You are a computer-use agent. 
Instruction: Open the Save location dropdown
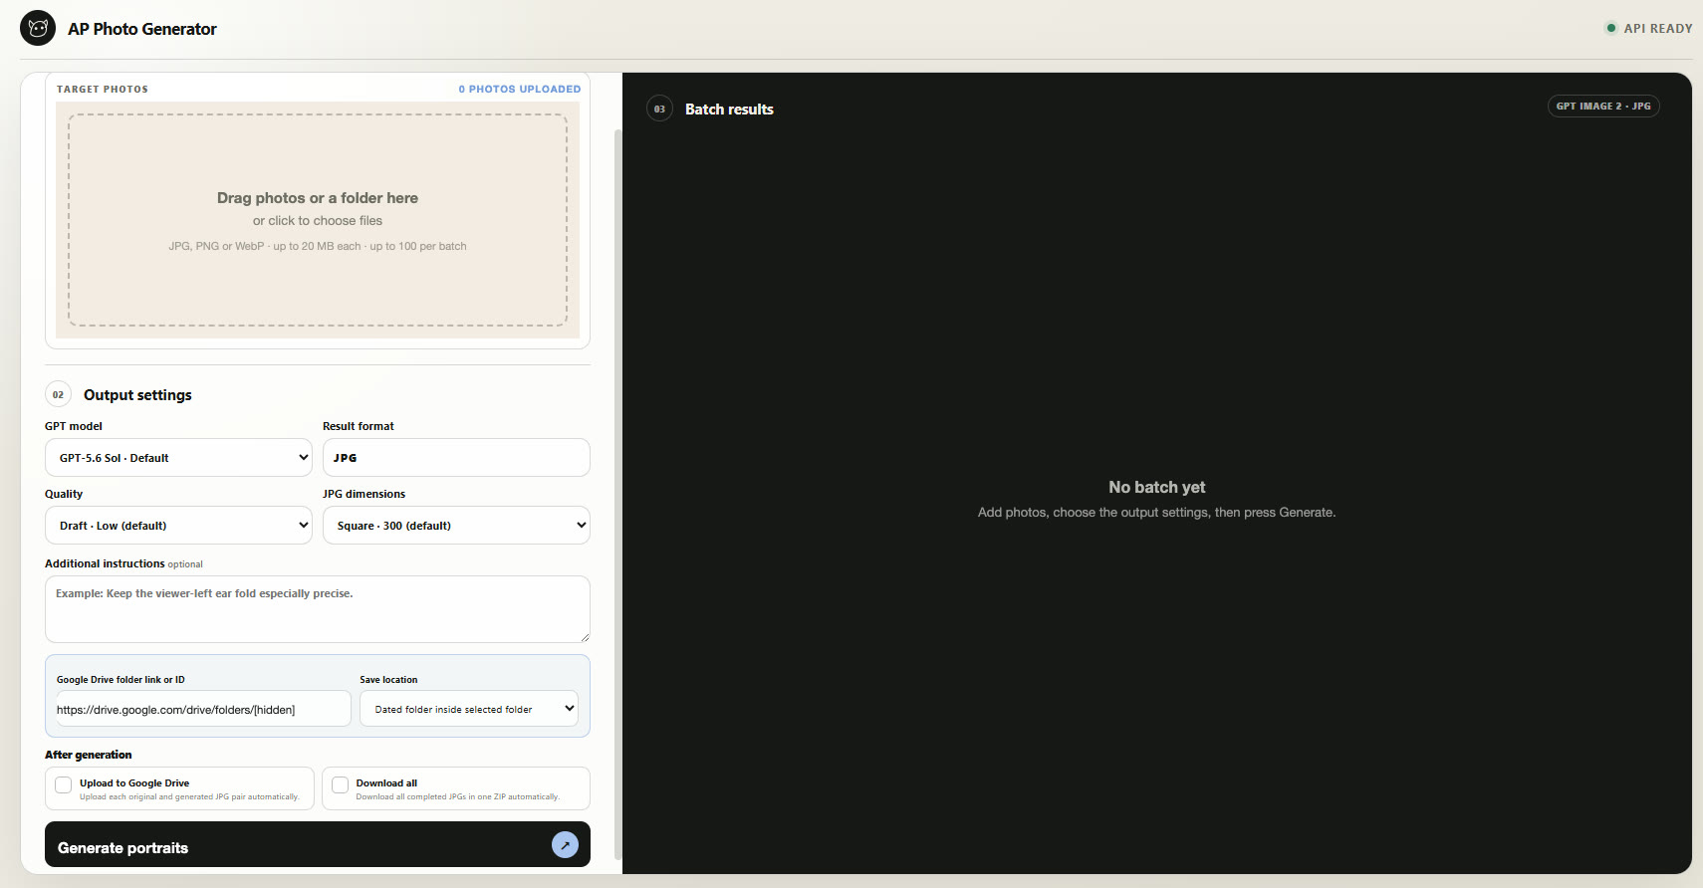click(x=469, y=709)
